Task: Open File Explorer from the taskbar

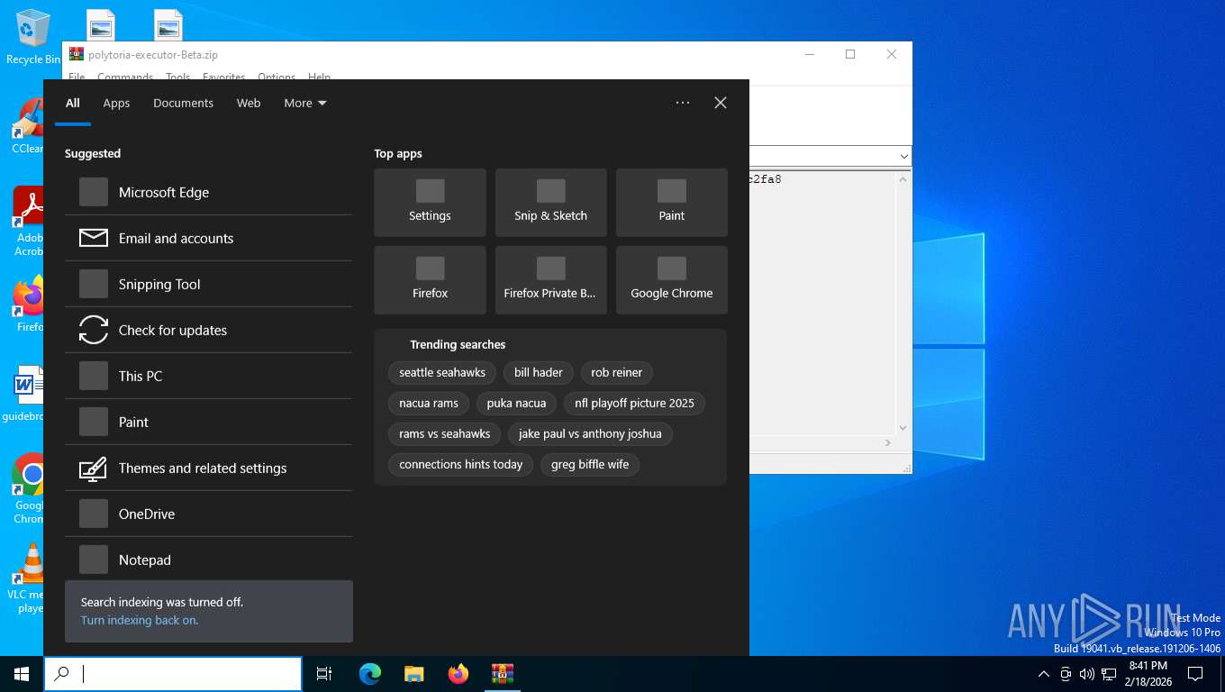Action: 413,674
